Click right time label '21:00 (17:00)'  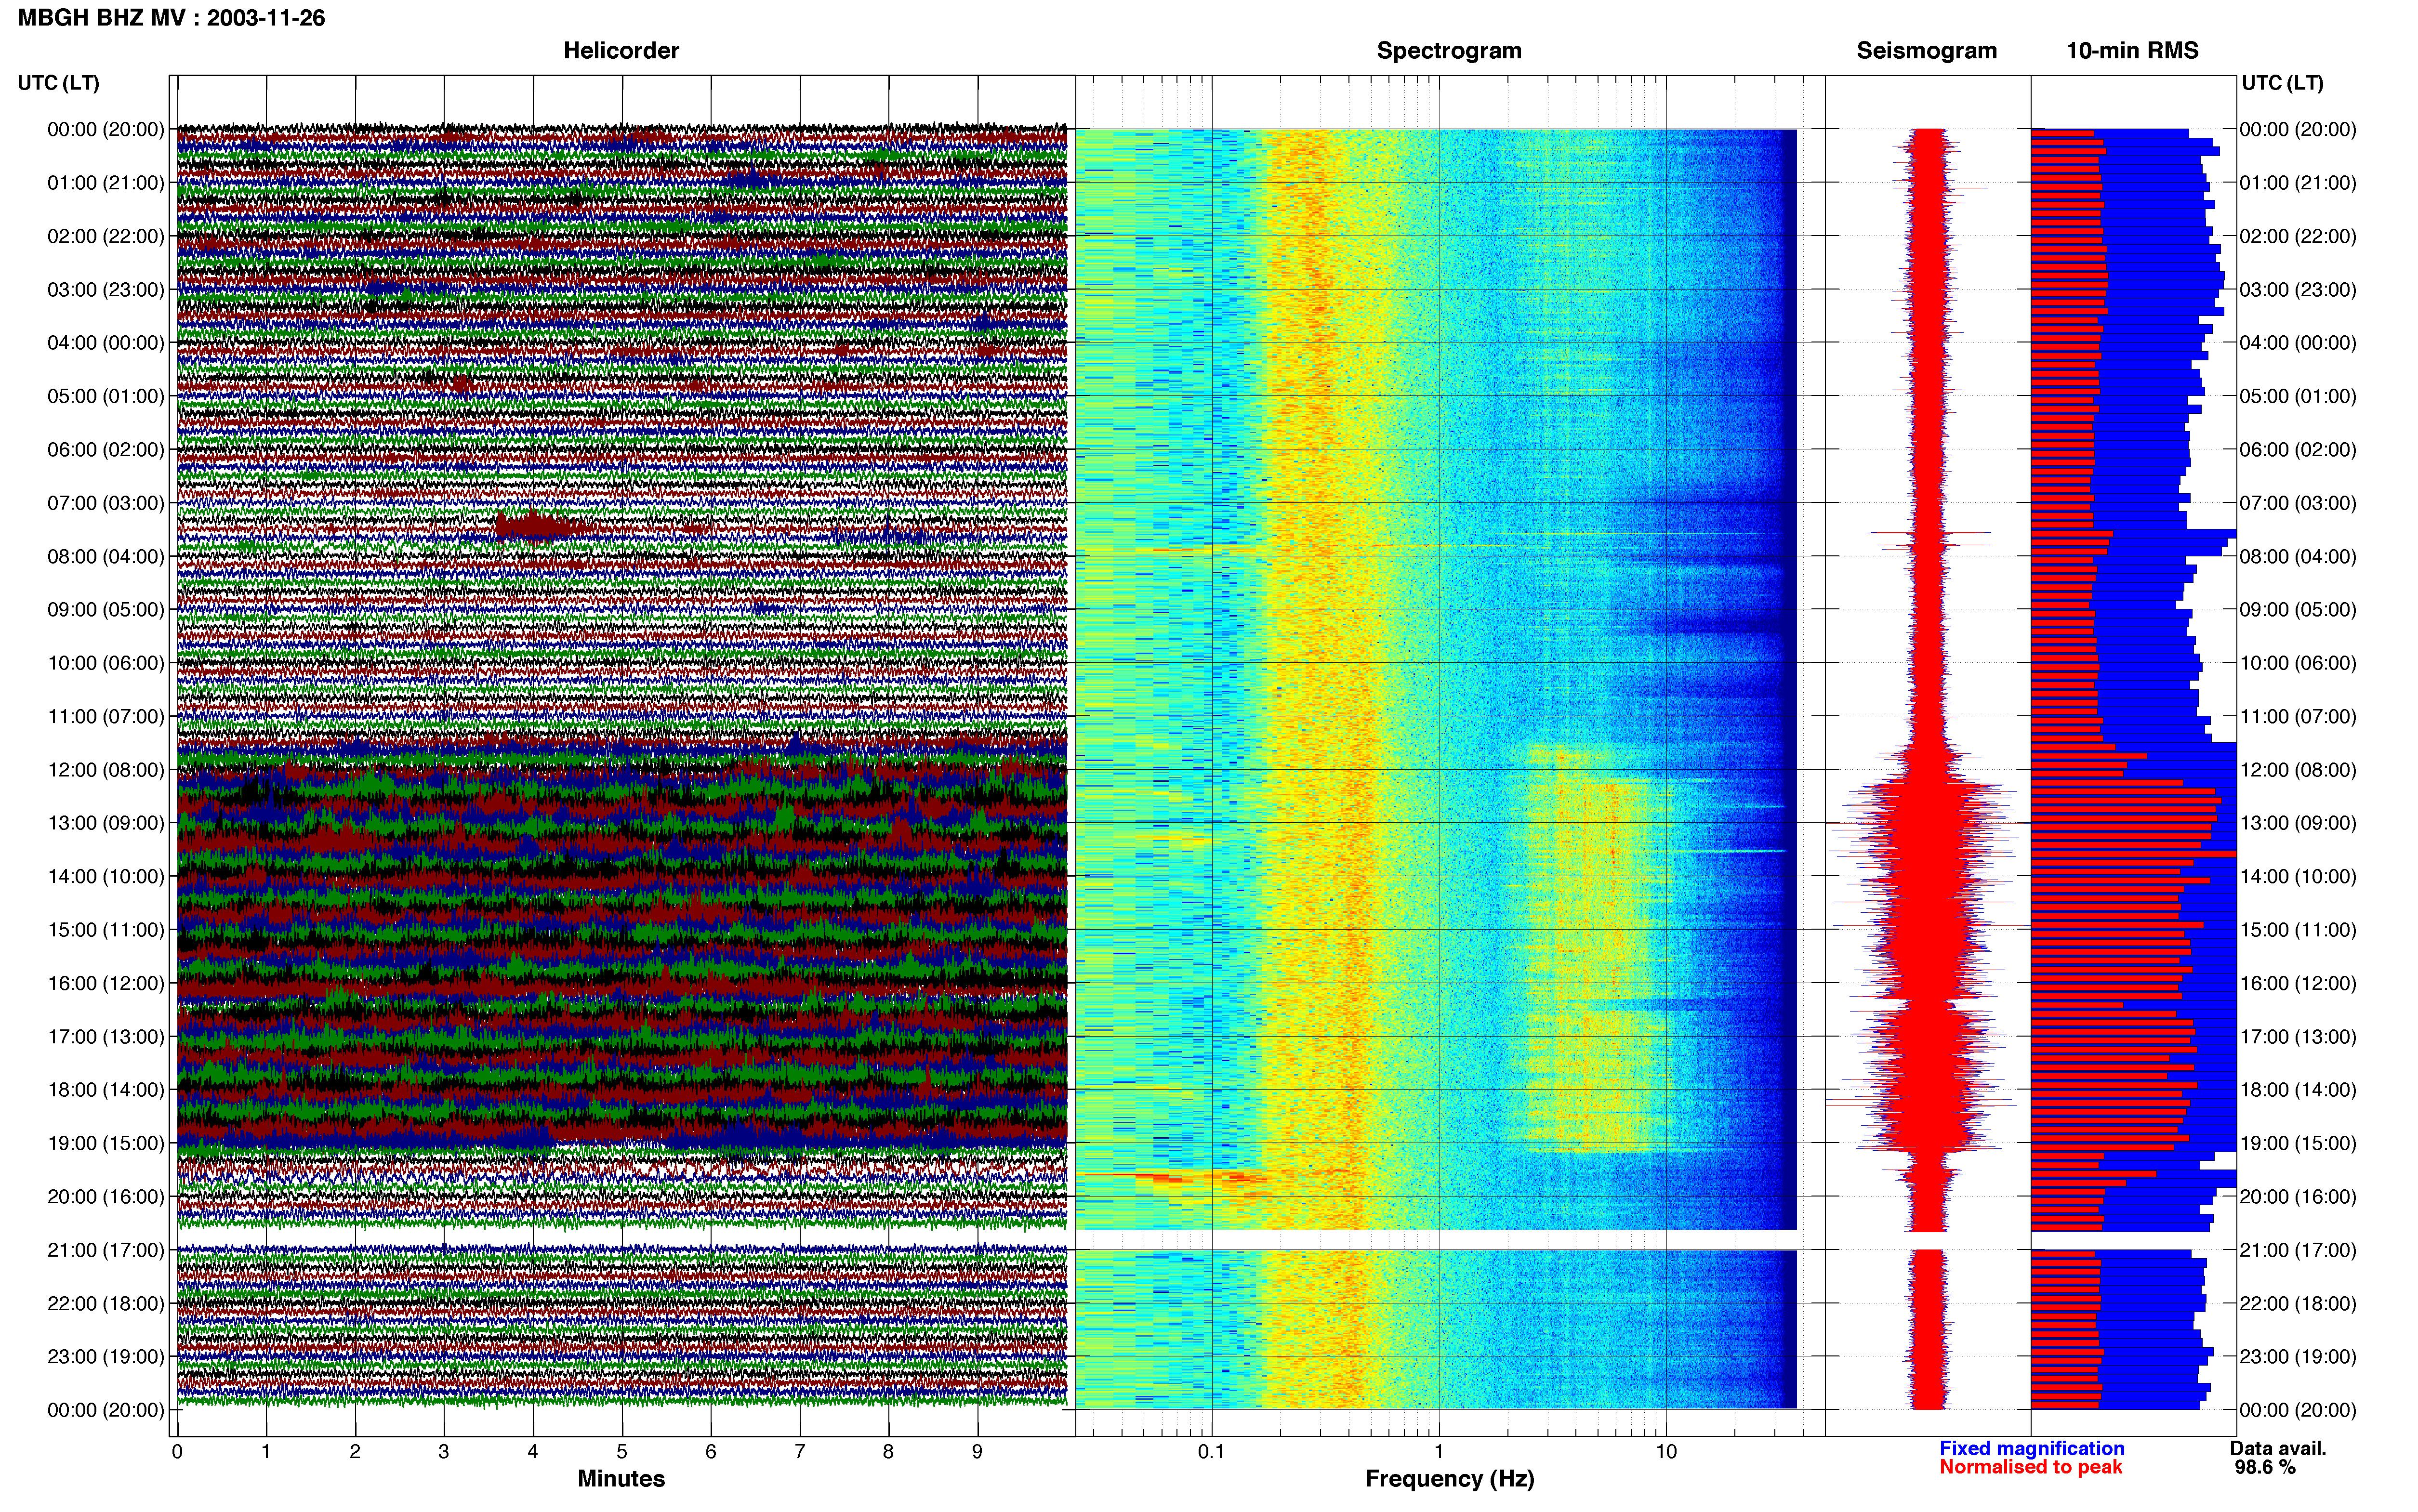(2298, 1250)
